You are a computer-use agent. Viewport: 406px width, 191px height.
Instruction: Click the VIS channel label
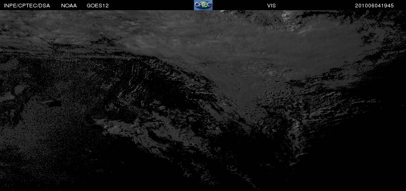click(271, 6)
